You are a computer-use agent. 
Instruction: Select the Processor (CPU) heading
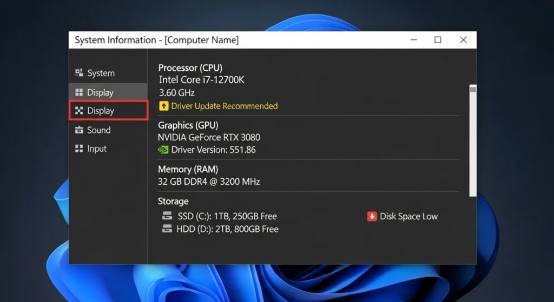190,68
